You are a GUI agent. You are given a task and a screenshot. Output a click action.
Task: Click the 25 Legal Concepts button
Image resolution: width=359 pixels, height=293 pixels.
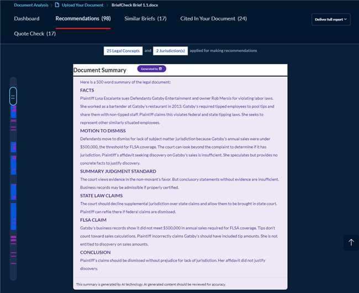(x=123, y=51)
